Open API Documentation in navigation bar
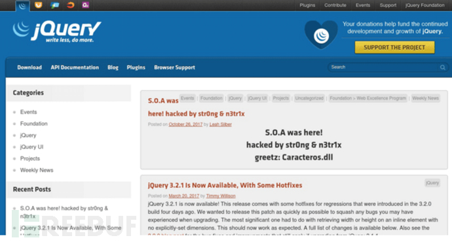452x242 pixels. click(75, 67)
